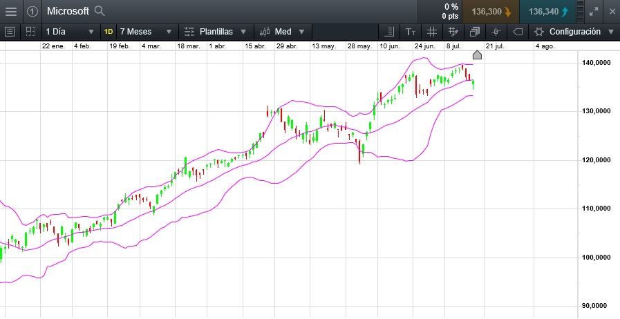Open the 7 Meses period dropdown
The width and height of the screenshot is (620, 319).
pyautogui.click(x=146, y=32)
